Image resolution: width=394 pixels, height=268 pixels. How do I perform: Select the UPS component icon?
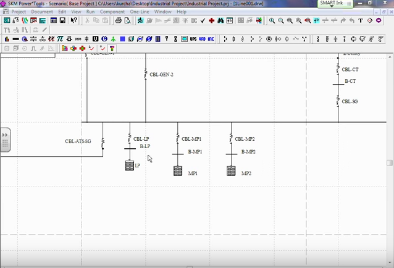(193, 39)
